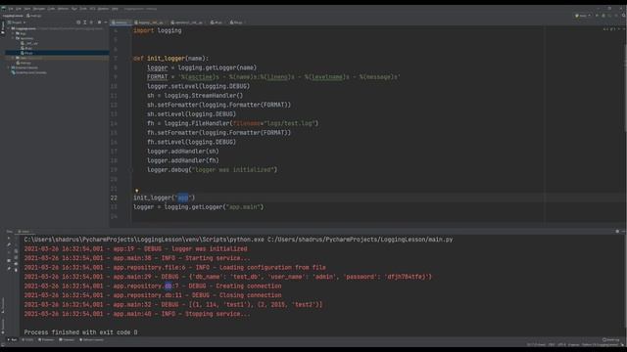This screenshot has height=352, width=627.
Task: Switch to the last editor tab on right
Action: pos(237,22)
